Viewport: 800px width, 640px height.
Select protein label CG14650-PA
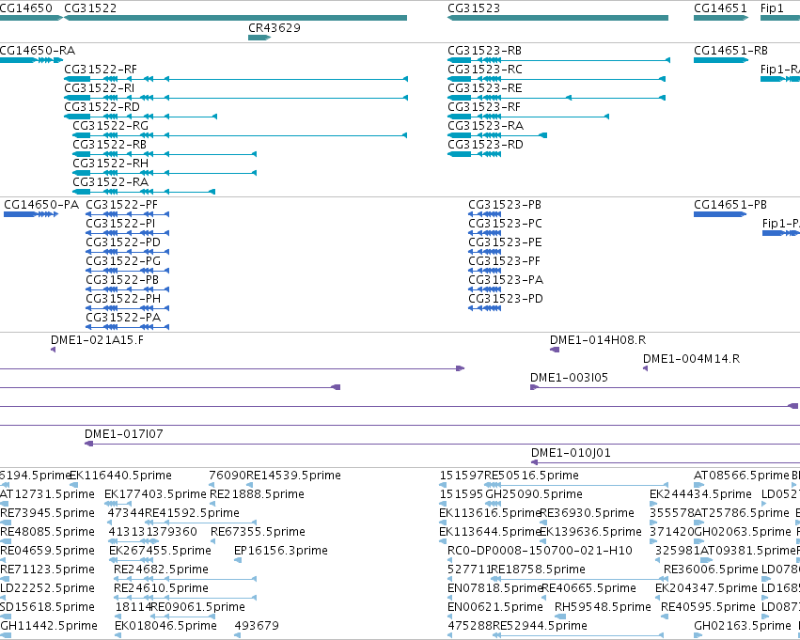point(41,205)
